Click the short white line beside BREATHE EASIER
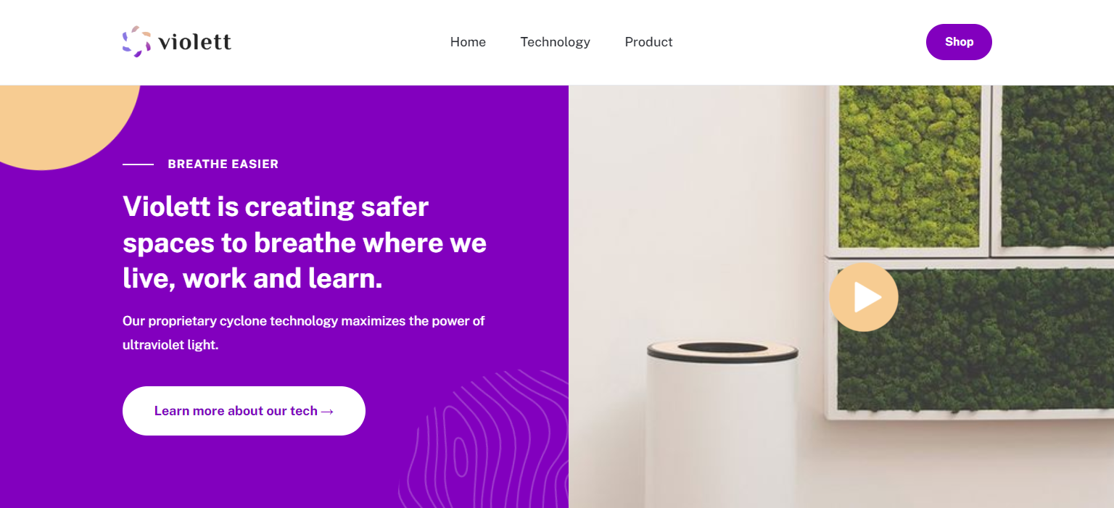Image resolution: width=1114 pixels, height=508 pixels. (x=138, y=165)
